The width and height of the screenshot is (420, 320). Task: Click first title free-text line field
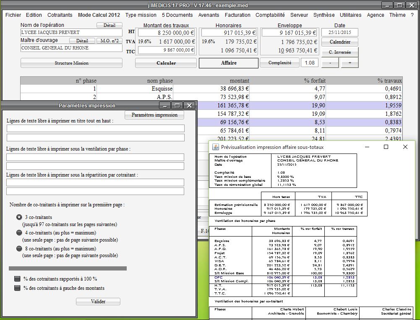pos(95,128)
